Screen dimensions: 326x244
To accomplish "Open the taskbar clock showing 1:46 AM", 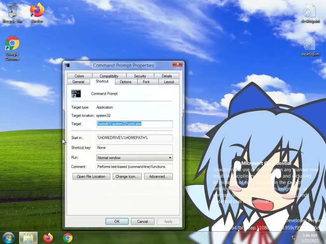I will point(310,238).
